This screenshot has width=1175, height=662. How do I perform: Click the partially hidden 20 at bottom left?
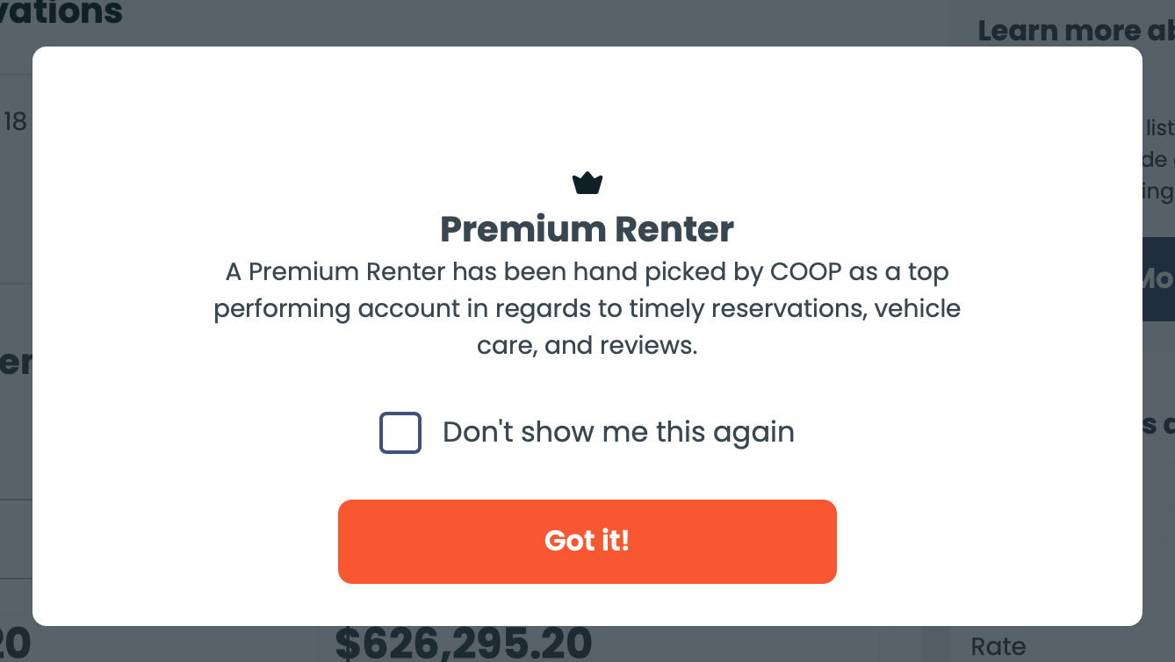pos(15,644)
